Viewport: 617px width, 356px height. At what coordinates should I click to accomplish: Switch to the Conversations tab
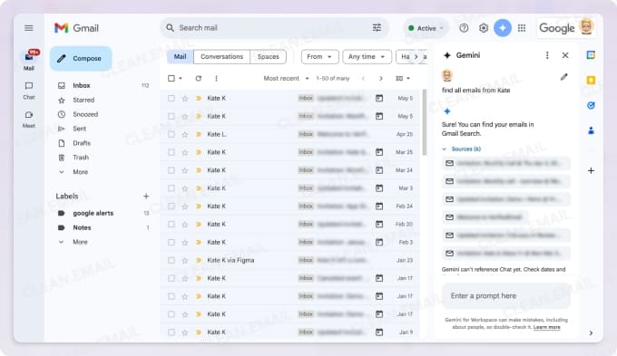tap(222, 56)
